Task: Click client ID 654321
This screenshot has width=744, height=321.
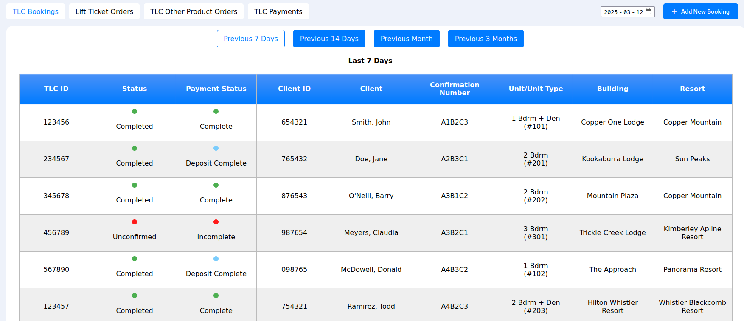Action: (x=295, y=122)
